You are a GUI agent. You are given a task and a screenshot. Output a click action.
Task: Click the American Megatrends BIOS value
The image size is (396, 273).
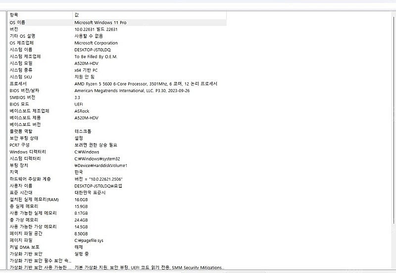point(132,91)
